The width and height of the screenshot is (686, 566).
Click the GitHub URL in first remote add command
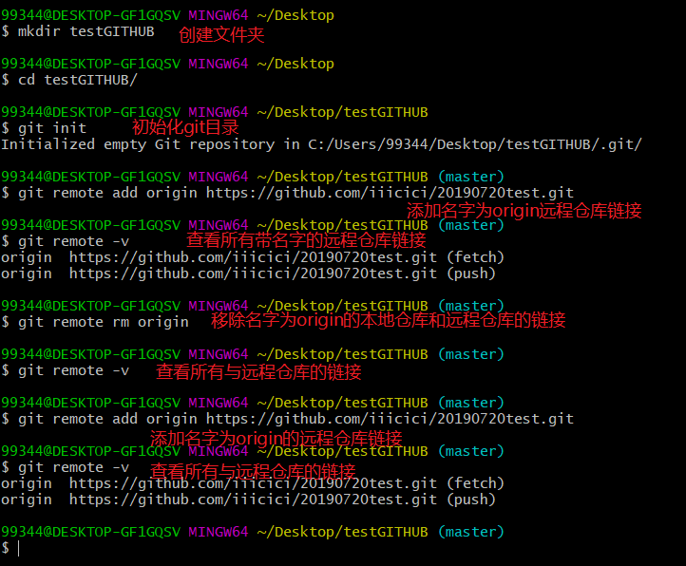click(x=390, y=193)
